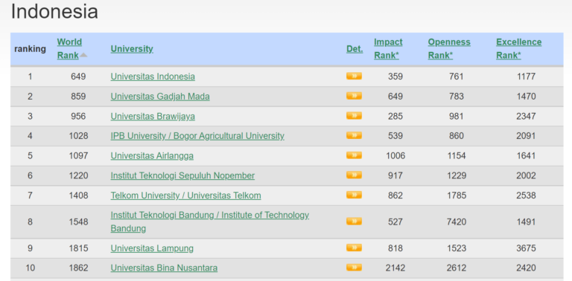Click world rank value 649 for Universitas Indonesia
572x281 pixels.
pos(78,77)
